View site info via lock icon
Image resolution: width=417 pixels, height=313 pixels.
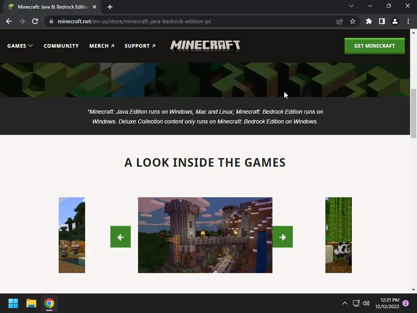click(x=51, y=21)
